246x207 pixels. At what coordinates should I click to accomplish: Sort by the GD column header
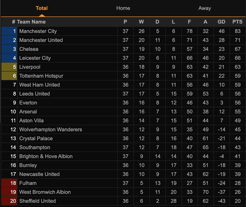click(221, 22)
